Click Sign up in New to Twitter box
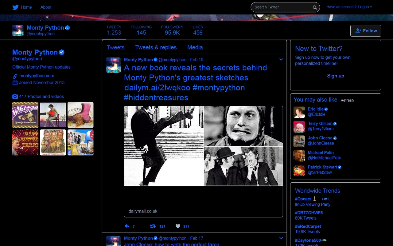Screen dimensions: 393x246 (336, 76)
